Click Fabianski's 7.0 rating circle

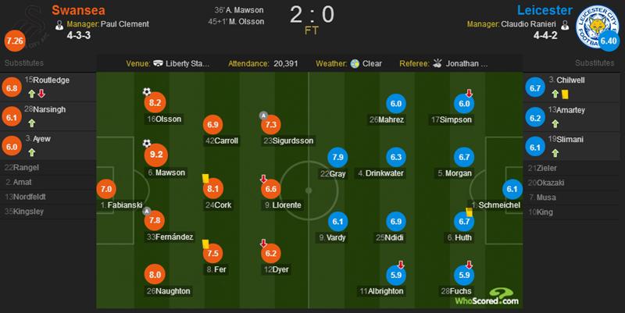click(x=108, y=188)
